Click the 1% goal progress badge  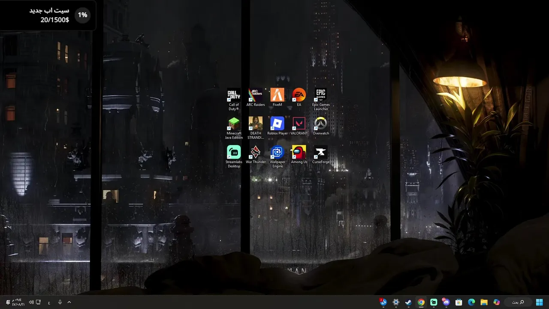82,15
